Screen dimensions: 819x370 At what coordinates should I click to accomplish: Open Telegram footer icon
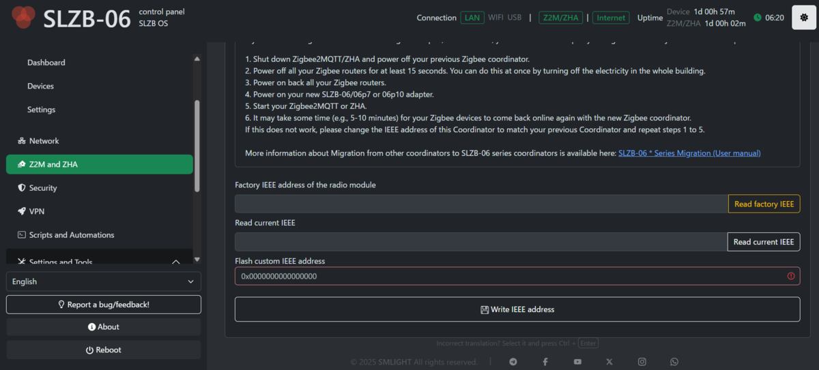click(513, 362)
